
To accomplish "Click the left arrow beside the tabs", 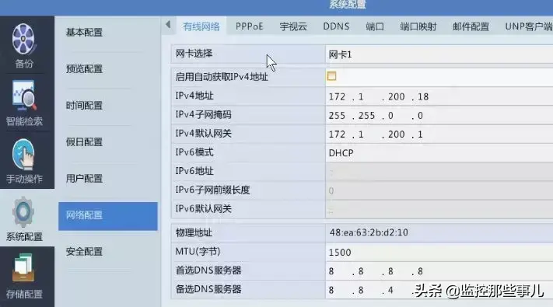I will 168,25.
